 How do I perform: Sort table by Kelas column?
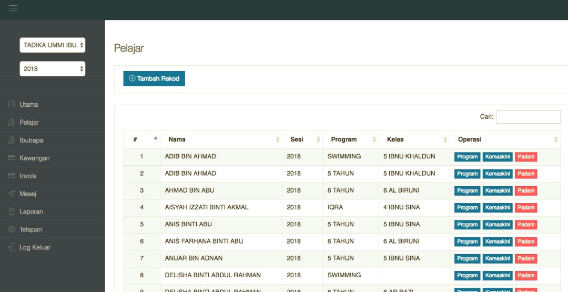tap(413, 139)
